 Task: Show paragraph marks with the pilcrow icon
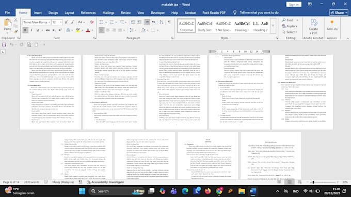[169, 22]
